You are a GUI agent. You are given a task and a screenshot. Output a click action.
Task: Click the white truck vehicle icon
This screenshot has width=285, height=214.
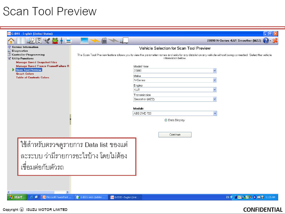(x=125, y=41)
